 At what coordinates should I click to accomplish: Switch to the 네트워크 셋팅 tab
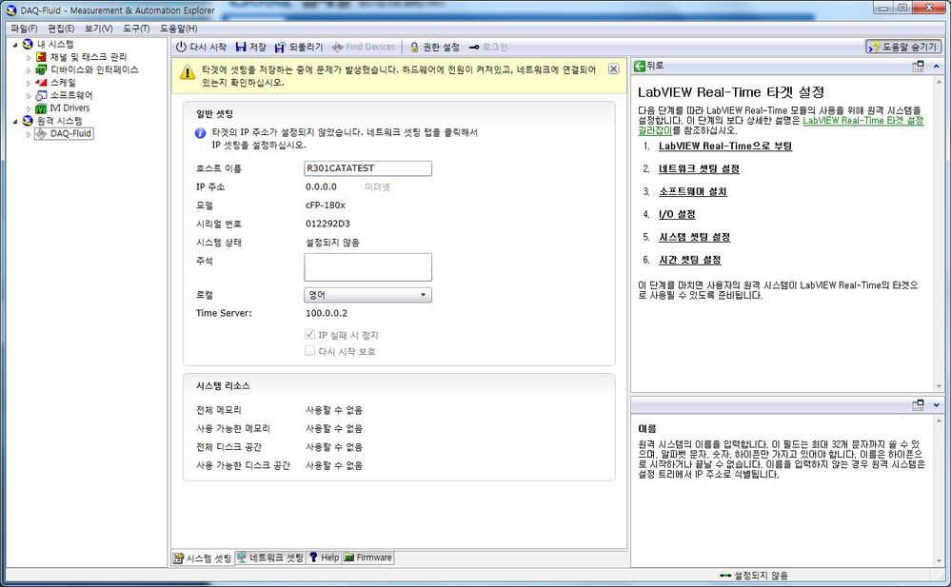click(270, 558)
